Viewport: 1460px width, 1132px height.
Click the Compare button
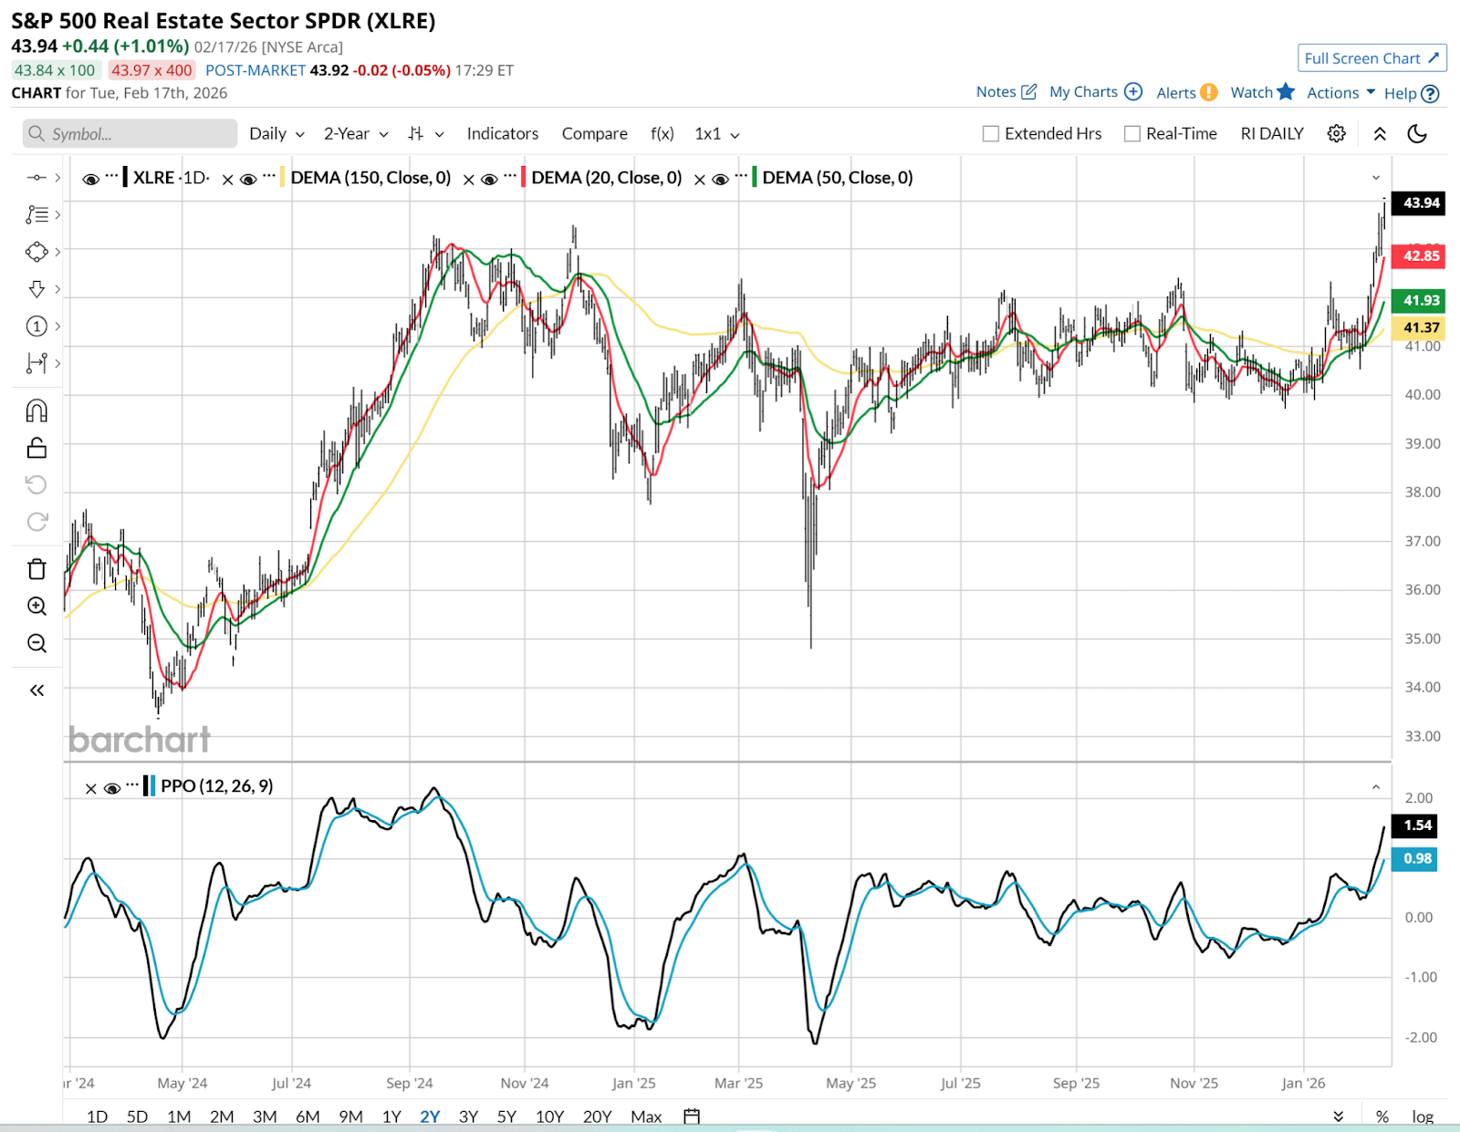coord(595,133)
